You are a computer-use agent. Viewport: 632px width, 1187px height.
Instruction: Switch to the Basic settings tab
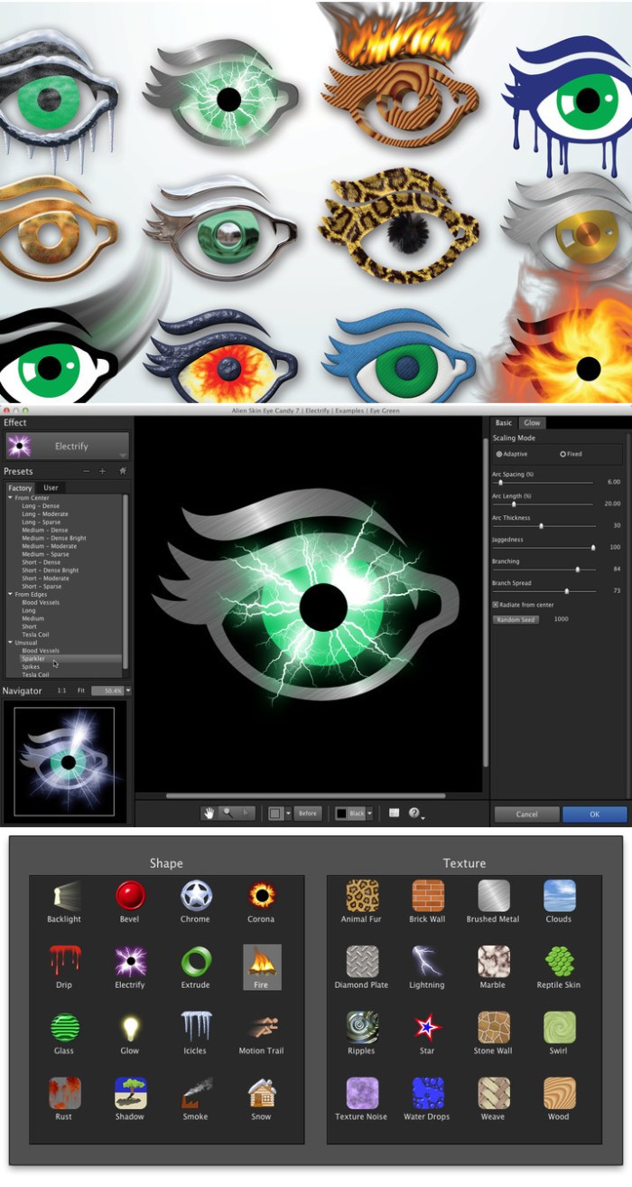504,423
